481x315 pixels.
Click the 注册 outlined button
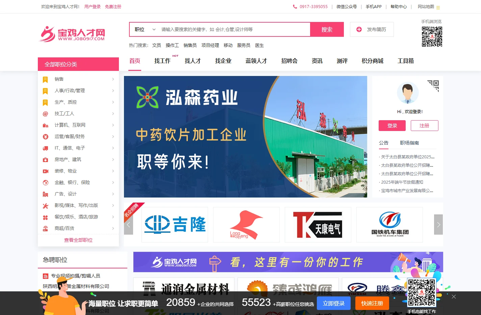pos(425,126)
